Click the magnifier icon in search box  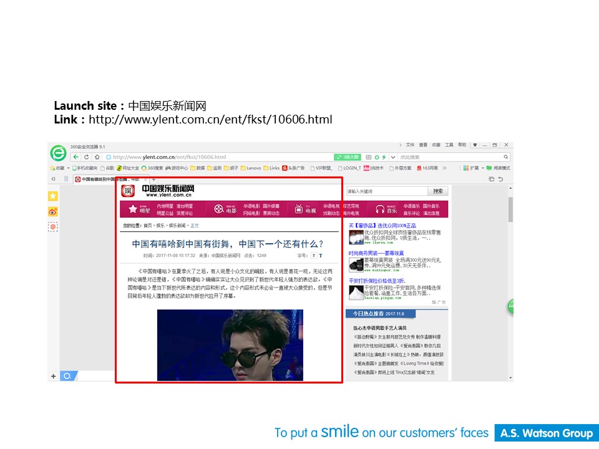tap(506, 157)
